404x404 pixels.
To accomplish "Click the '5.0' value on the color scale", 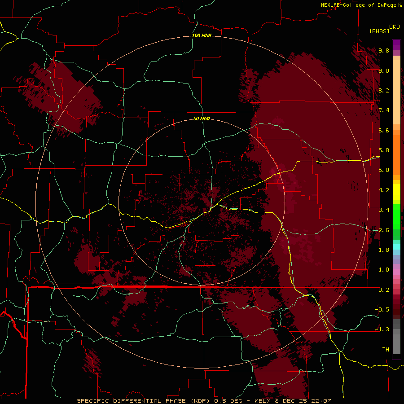I will click(384, 170).
